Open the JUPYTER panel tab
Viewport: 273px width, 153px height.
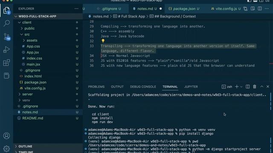pyautogui.click(x=191, y=87)
